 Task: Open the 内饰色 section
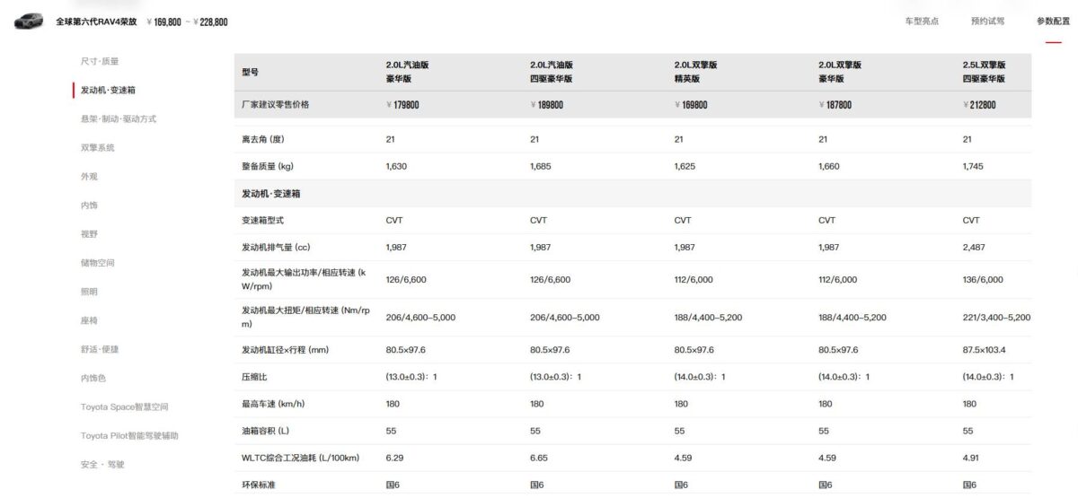93,378
